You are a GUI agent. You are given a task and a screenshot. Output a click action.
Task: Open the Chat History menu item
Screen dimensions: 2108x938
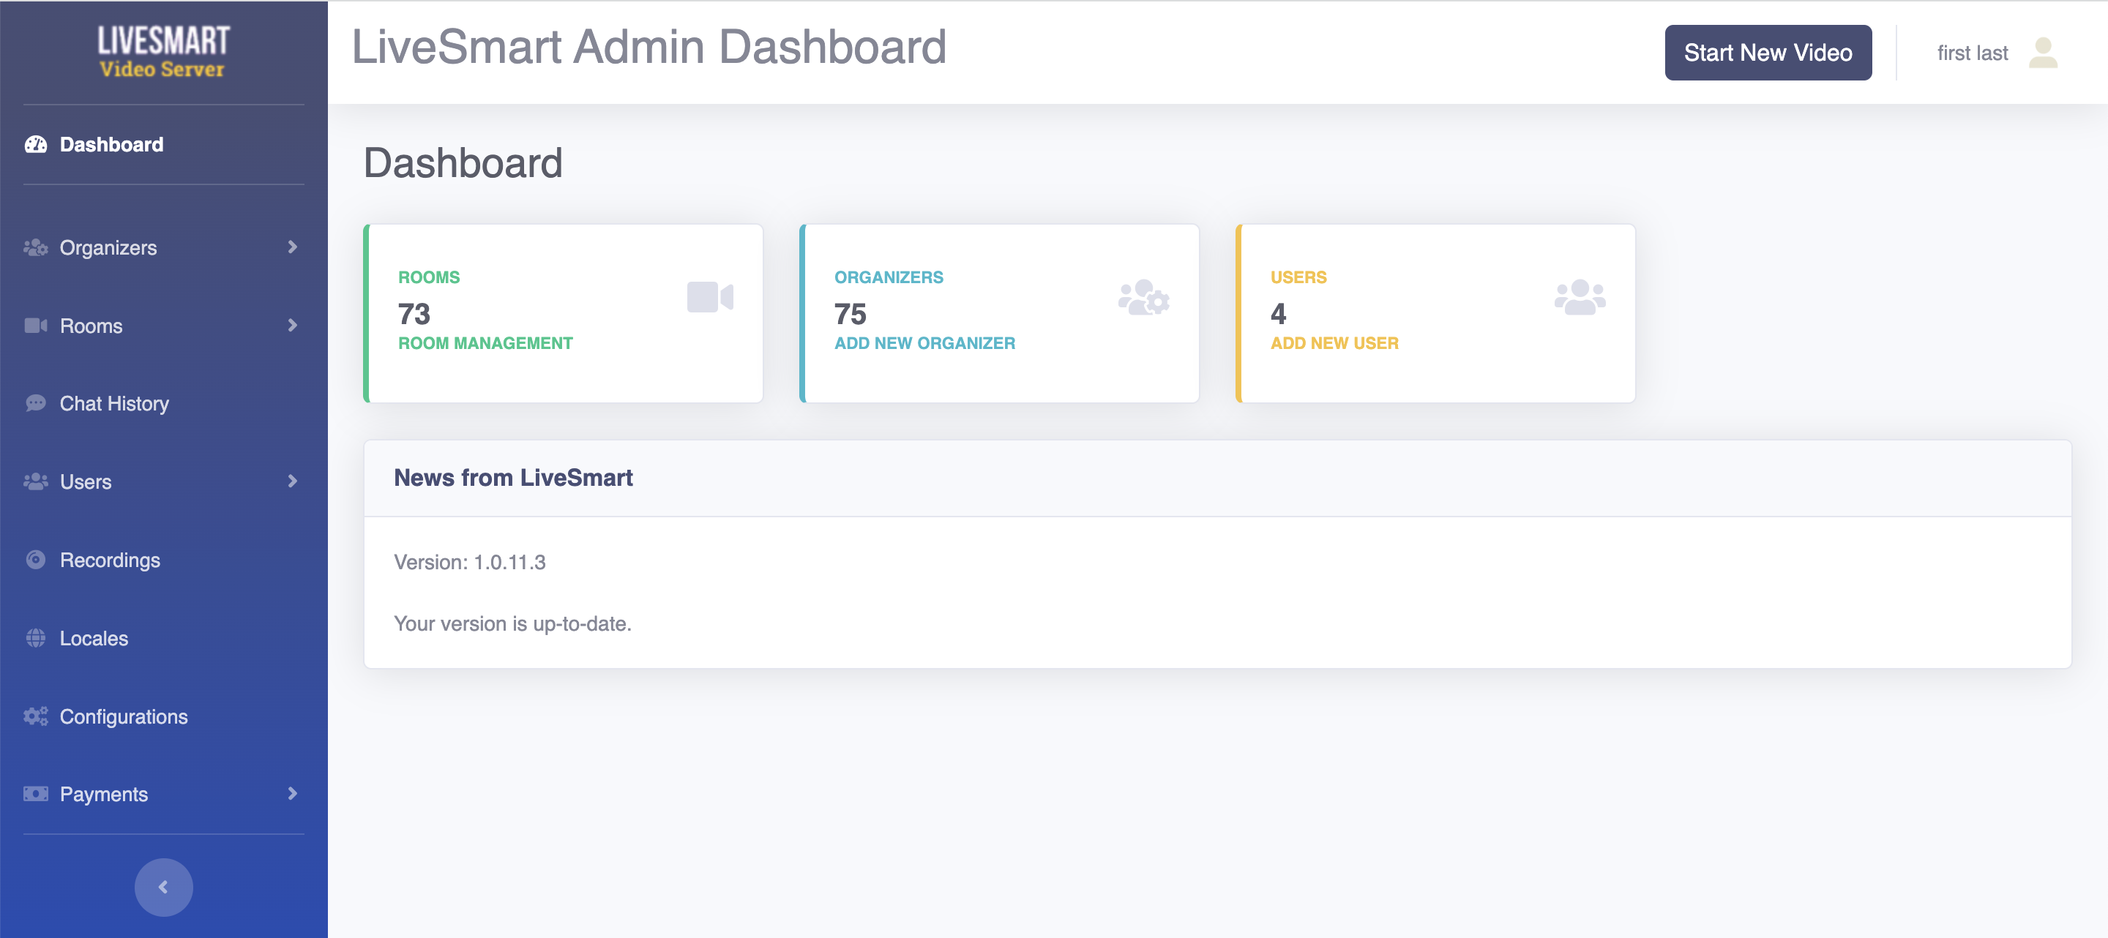(x=115, y=403)
